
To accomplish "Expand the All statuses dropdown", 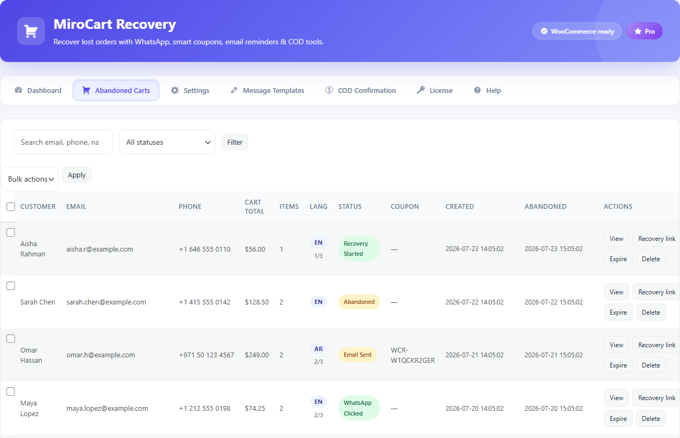I will (167, 142).
